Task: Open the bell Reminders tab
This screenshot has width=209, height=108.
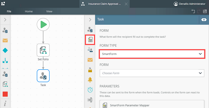Action: click(x=90, y=79)
